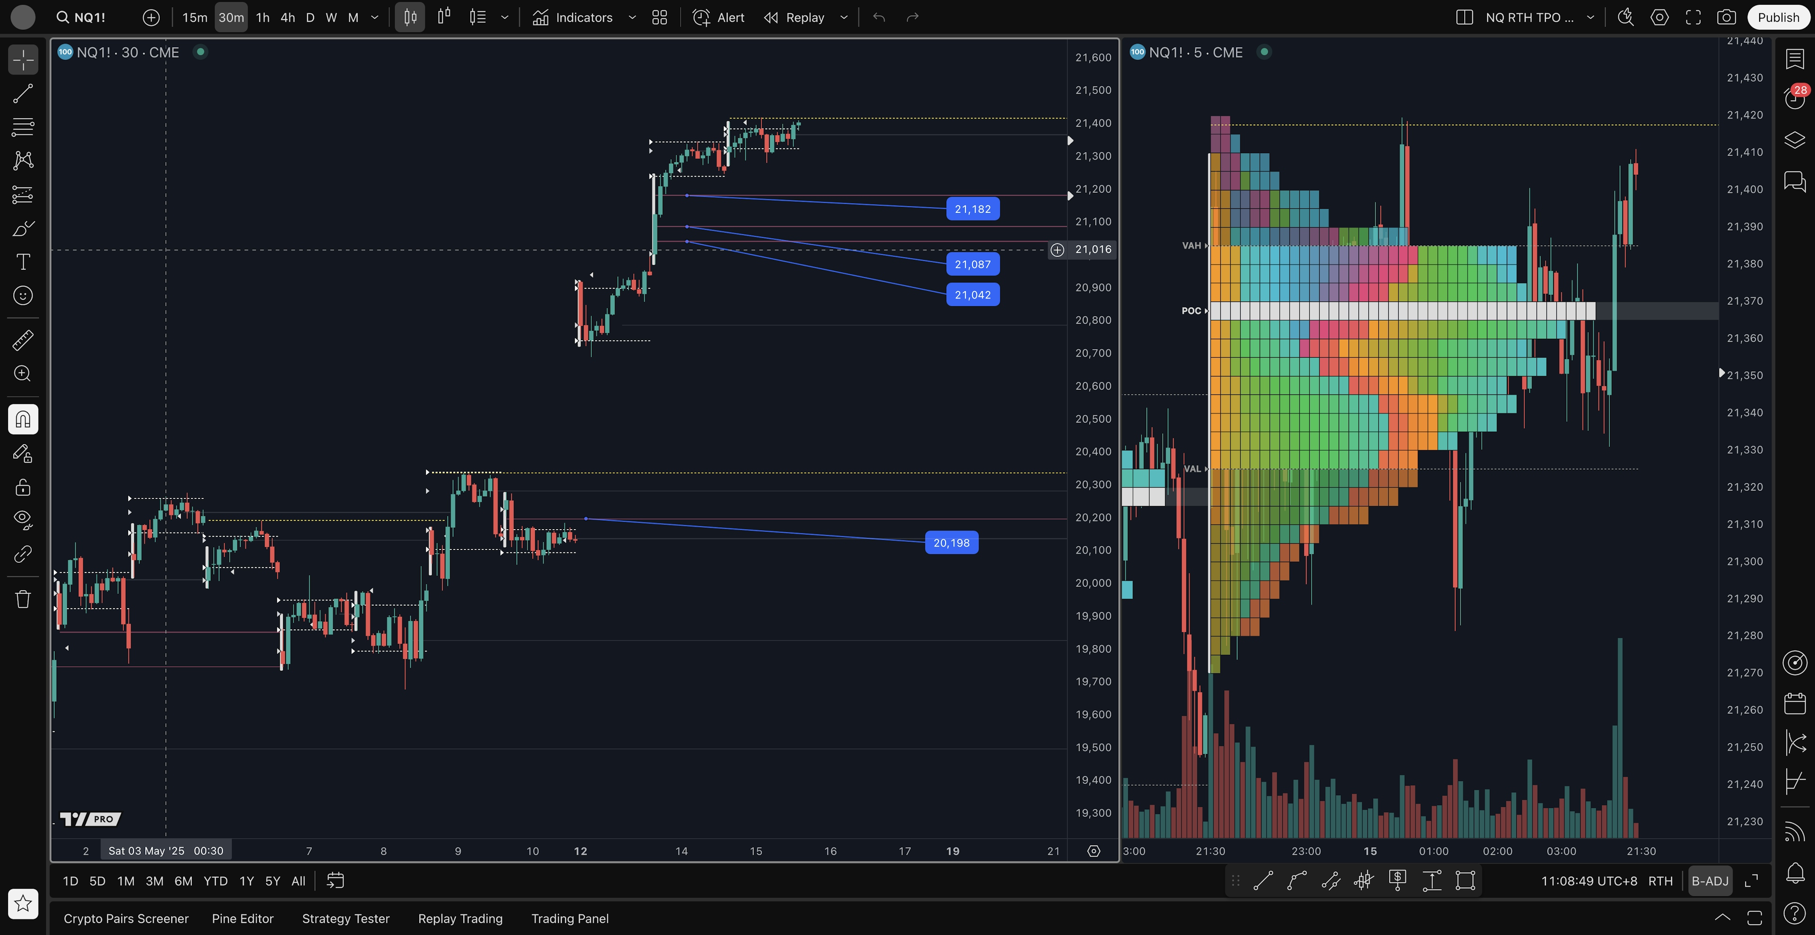Viewport: 1815px width, 935px height.
Task: Expand the Replay options arrow
Action: (x=843, y=17)
